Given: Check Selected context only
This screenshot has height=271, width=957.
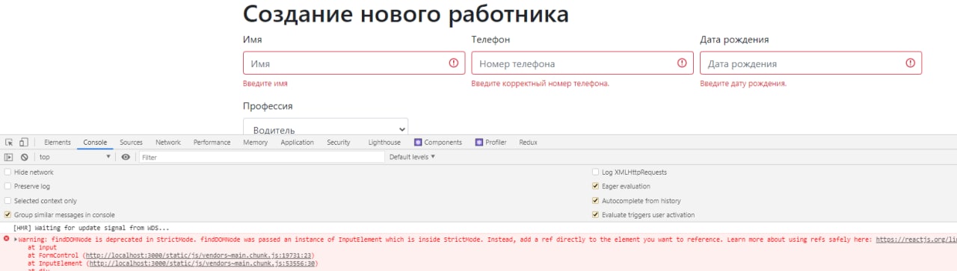Looking at the screenshot, I should point(7,201).
